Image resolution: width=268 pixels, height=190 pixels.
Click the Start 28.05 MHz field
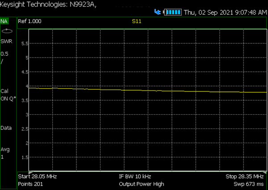point(38,177)
